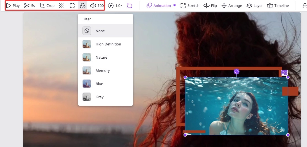Open the Timeline tool
Viewport: 307px width, 147px height.
[278, 6]
